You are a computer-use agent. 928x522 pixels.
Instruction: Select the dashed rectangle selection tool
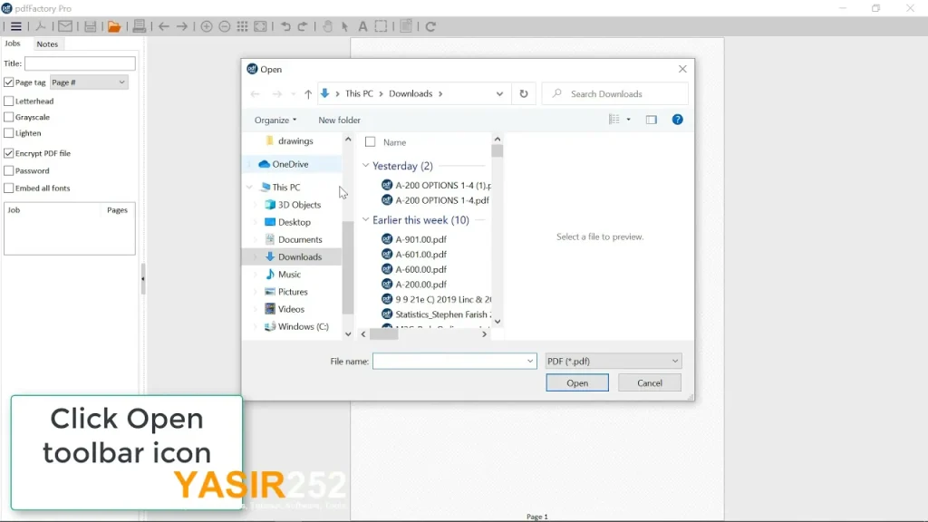[x=382, y=26]
